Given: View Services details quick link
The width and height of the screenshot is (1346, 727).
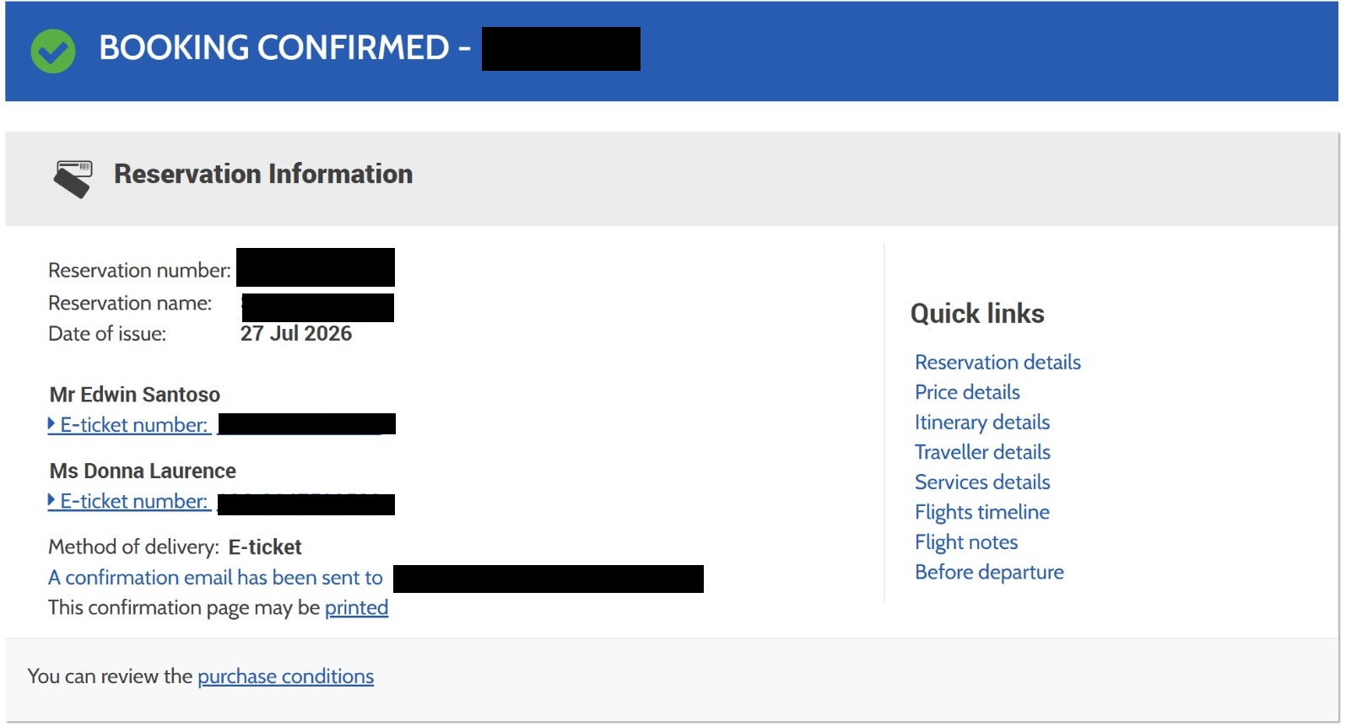Looking at the screenshot, I should [982, 482].
